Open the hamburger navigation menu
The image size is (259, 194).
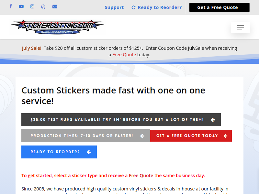(240, 27)
